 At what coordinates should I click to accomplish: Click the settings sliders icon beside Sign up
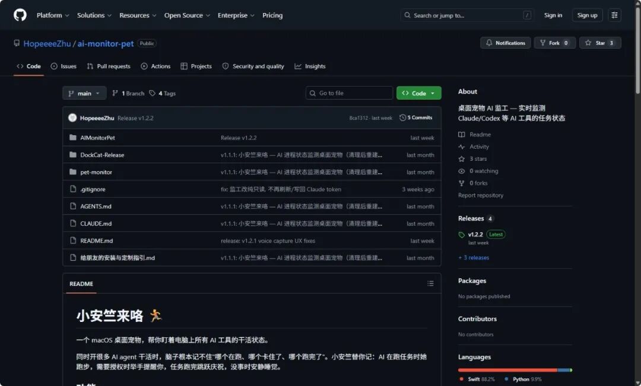pyautogui.click(x=614, y=15)
